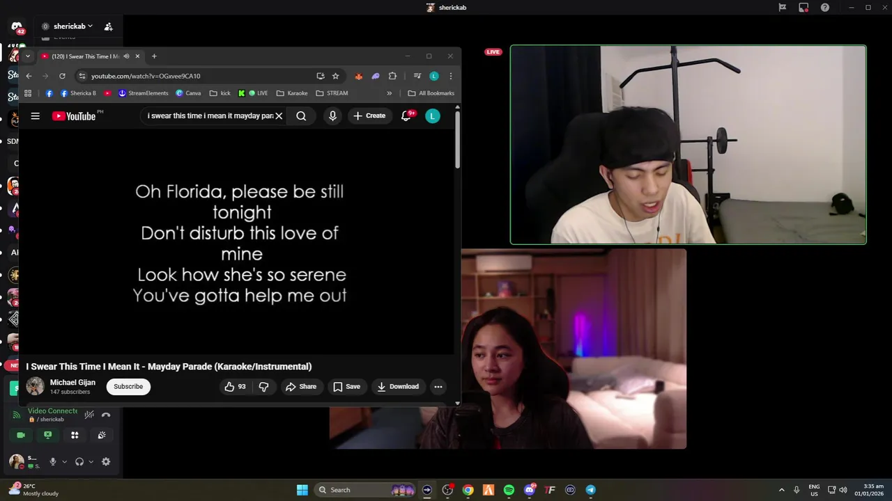Open YouTube hamburger guide menu

pyautogui.click(x=36, y=116)
